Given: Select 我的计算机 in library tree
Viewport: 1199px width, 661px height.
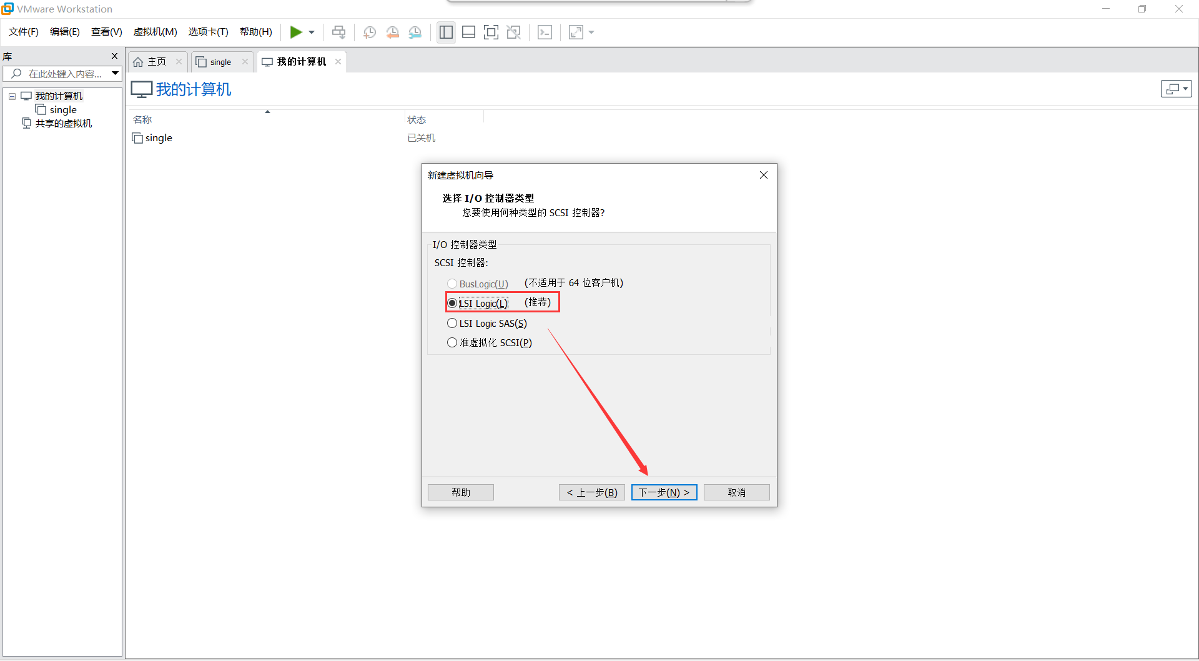Looking at the screenshot, I should click(x=59, y=96).
